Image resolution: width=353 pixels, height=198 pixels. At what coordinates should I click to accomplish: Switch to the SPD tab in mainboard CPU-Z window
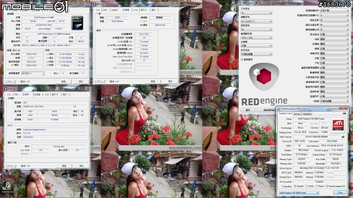pyautogui.click(x=46, y=95)
